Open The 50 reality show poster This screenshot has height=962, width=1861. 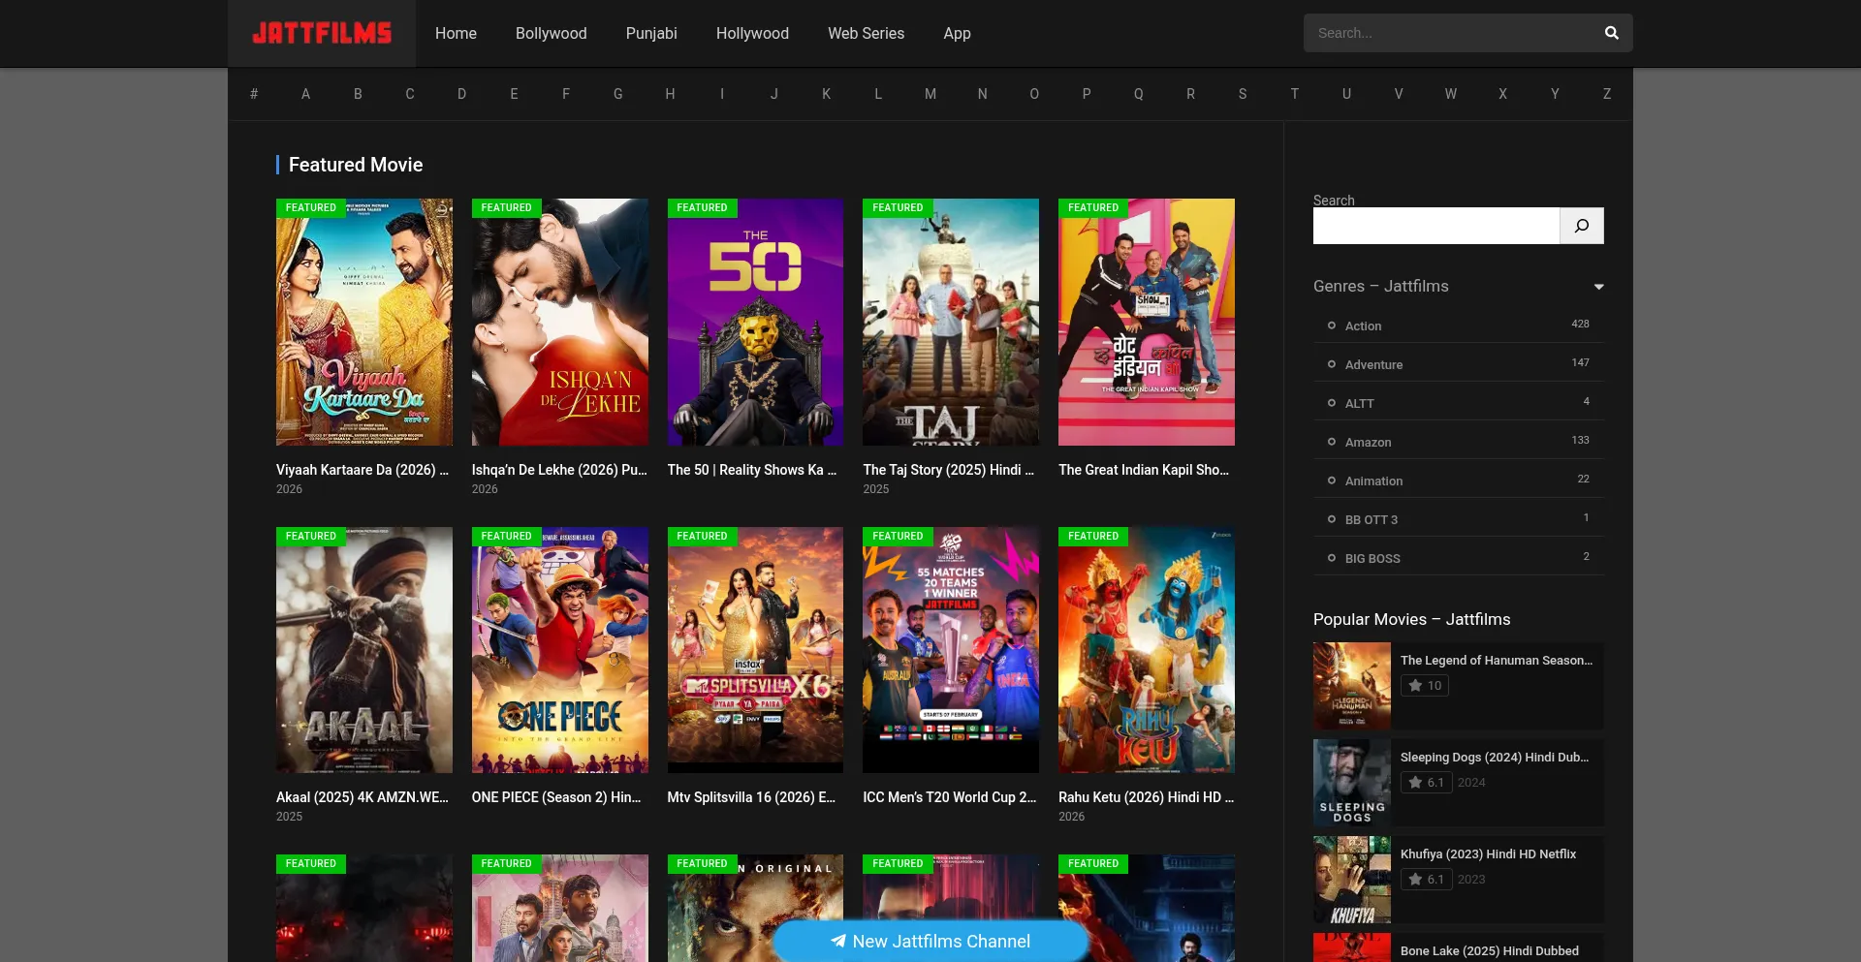coord(755,322)
